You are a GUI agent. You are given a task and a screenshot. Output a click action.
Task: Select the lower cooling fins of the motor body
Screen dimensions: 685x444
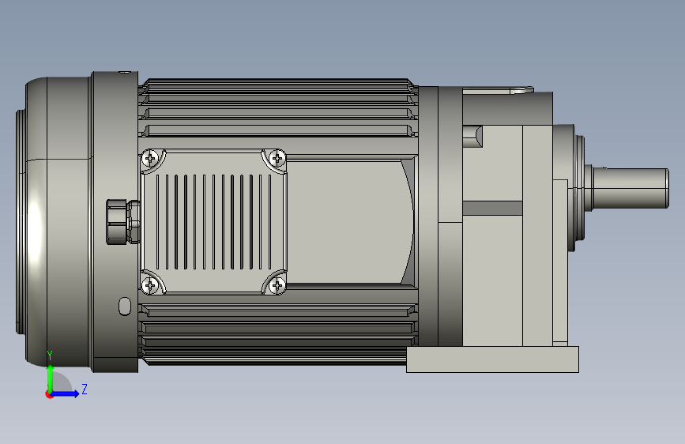click(x=279, y=334)
